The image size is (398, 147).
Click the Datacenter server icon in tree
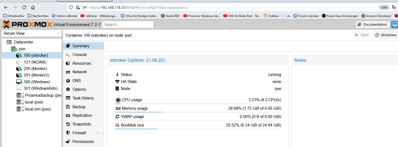click(x=9, y=42)
